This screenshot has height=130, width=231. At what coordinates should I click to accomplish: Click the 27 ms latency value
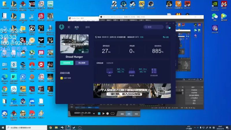coord(106,51)
